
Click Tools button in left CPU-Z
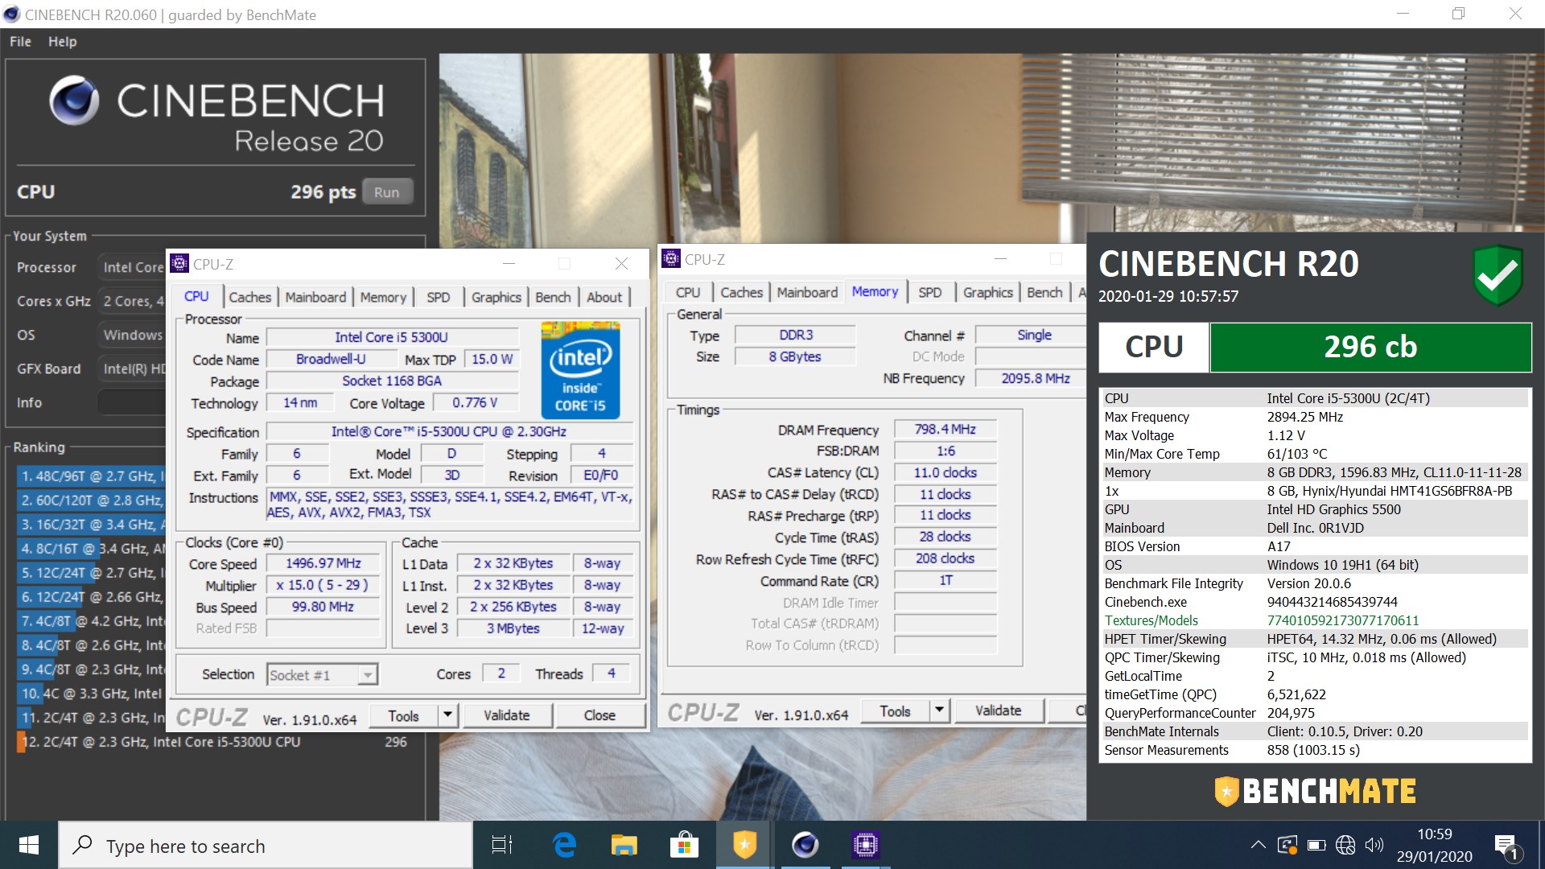(x=404, y=715)
